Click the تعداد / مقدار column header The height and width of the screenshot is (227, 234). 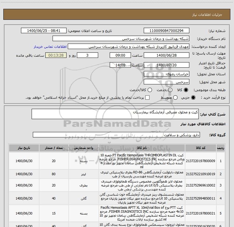54,148
